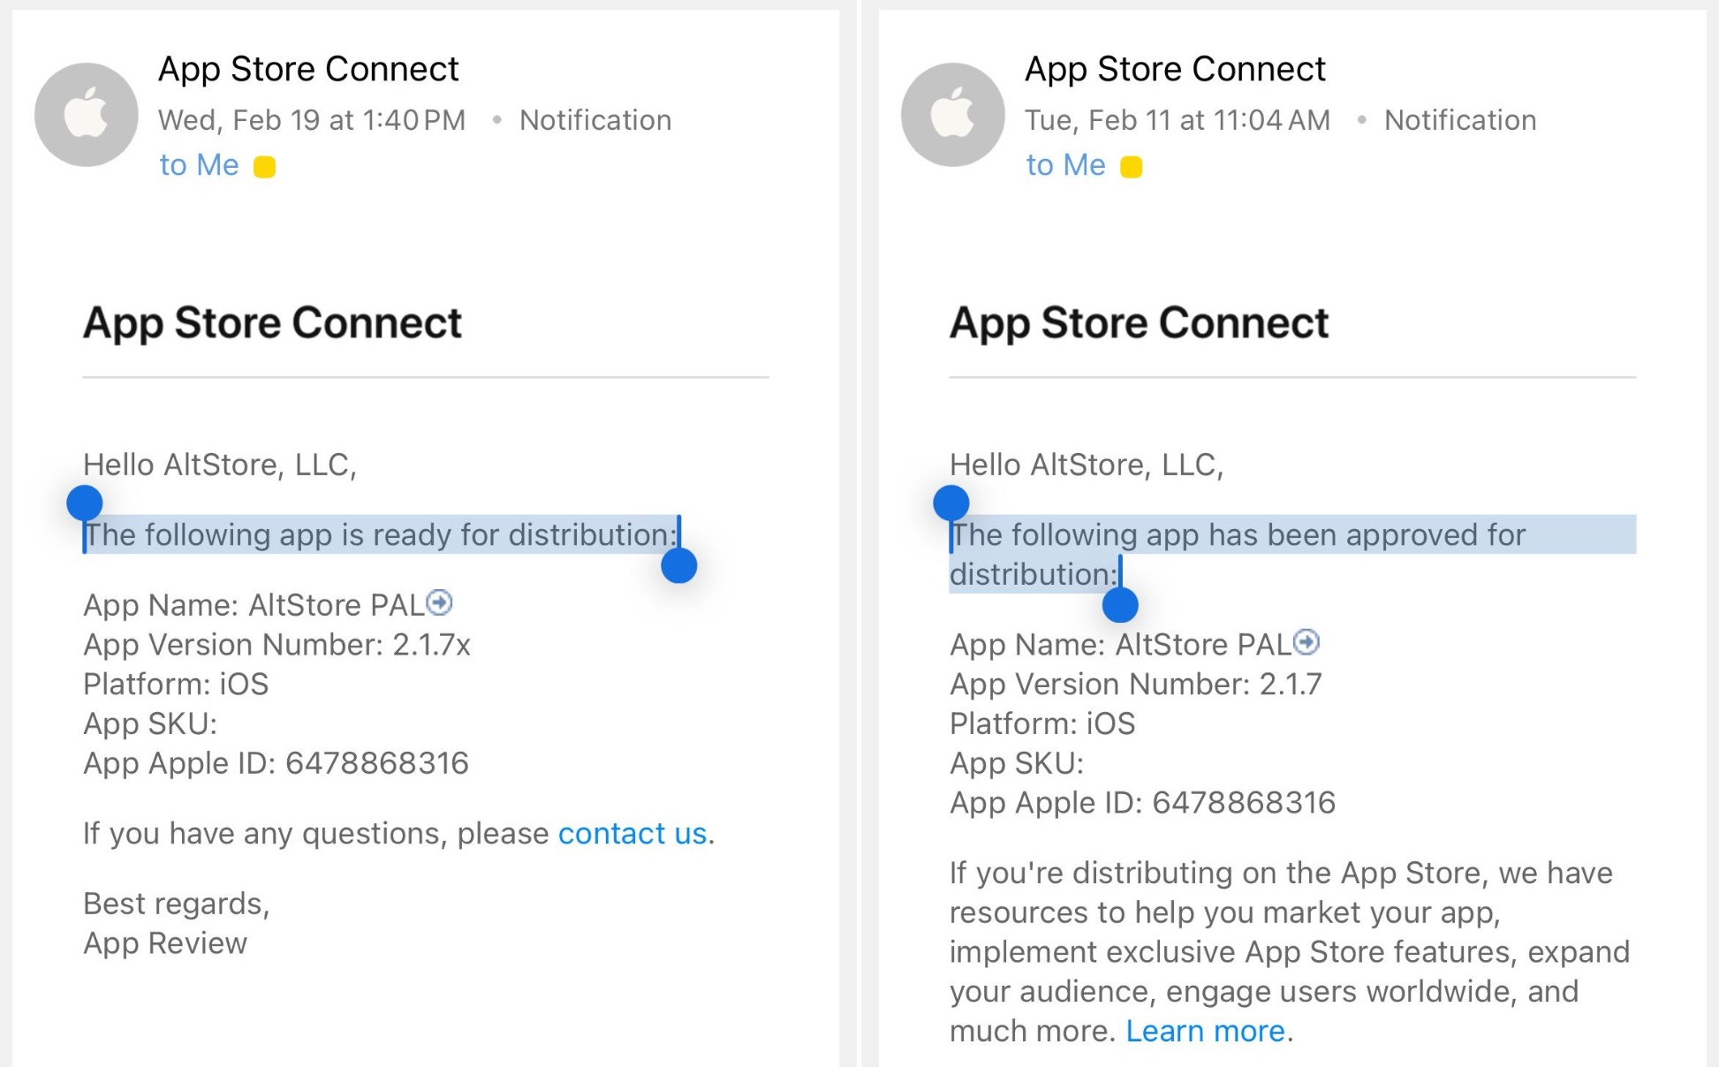
Task: Tap the start selection handle in the Feb 11 email
Action: point(951,503)
